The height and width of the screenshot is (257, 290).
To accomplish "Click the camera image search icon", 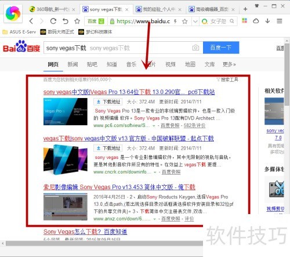I will pyautogui.click(x=195, y=48).
